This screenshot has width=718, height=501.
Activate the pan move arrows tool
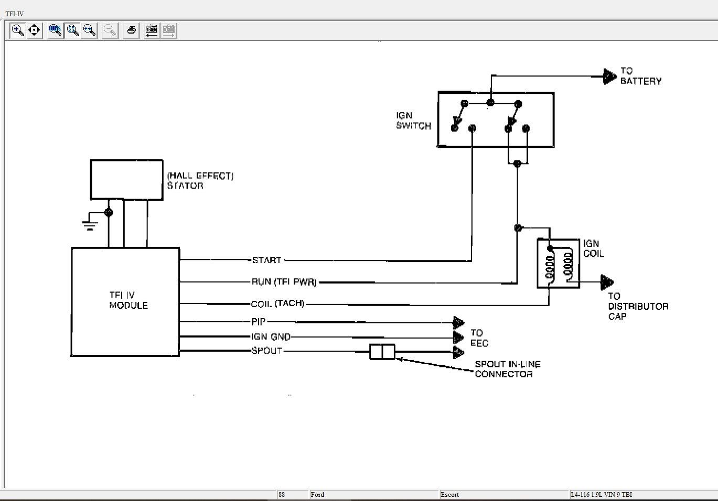pyautogui.click(x=34, y=30)
